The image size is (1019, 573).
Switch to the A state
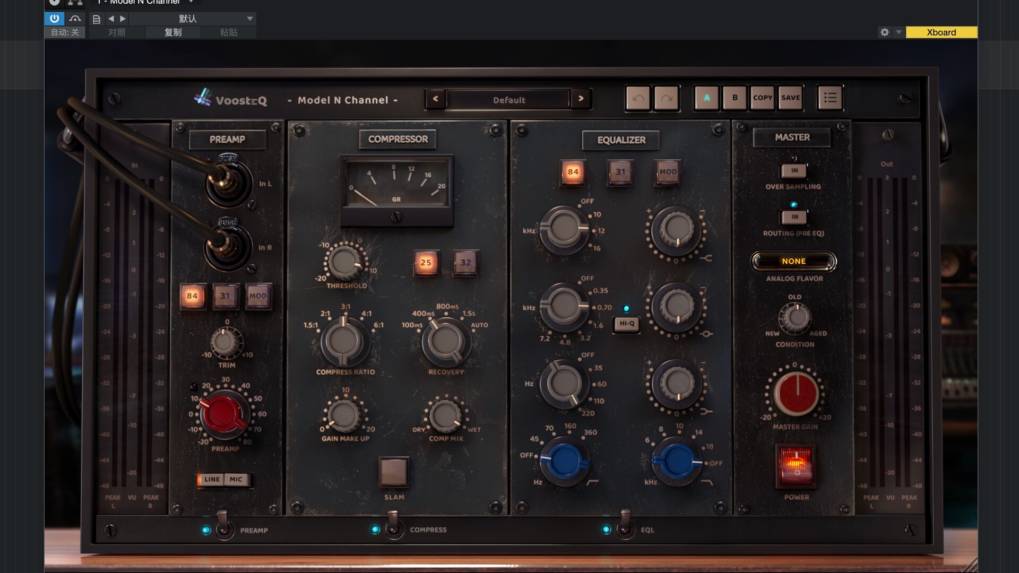707,98
